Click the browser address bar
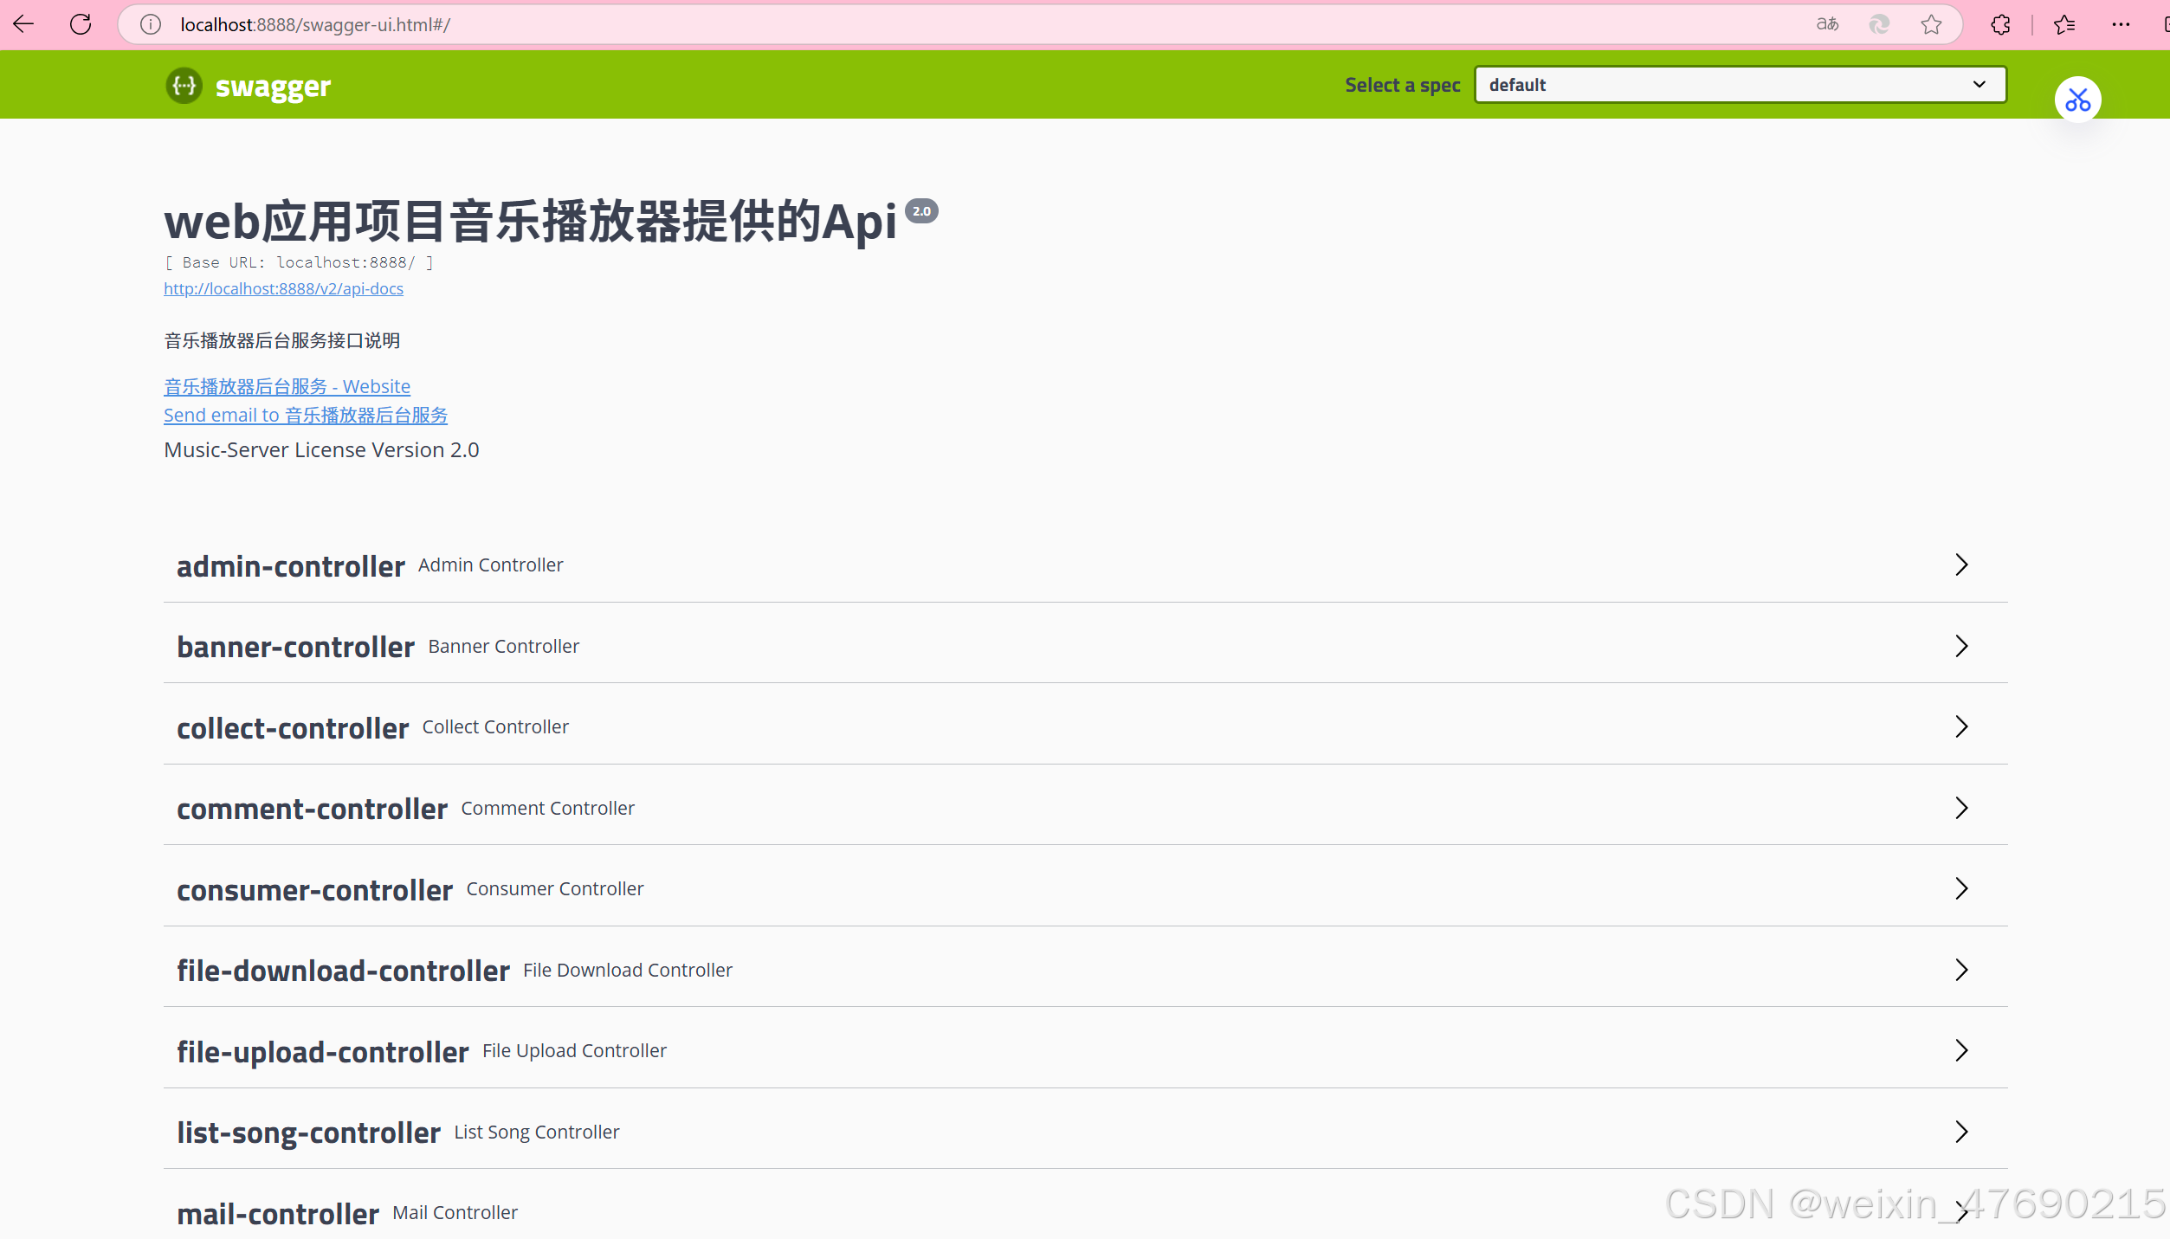The width and height of the screenshot is (2170, 1239). 953,24
